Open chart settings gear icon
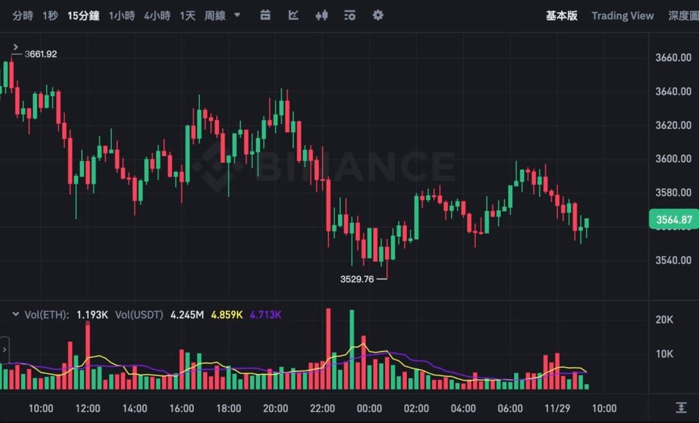 pos(378,15)
